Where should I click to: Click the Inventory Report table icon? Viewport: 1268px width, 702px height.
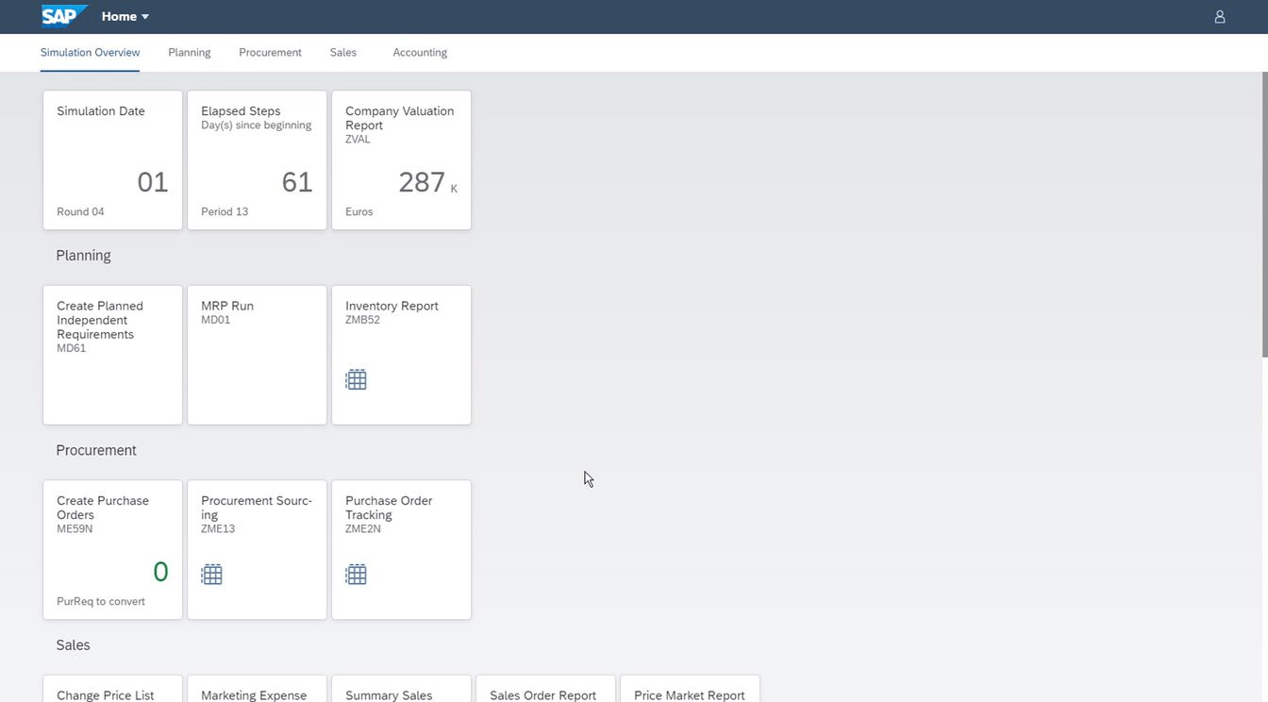point(356,380)
